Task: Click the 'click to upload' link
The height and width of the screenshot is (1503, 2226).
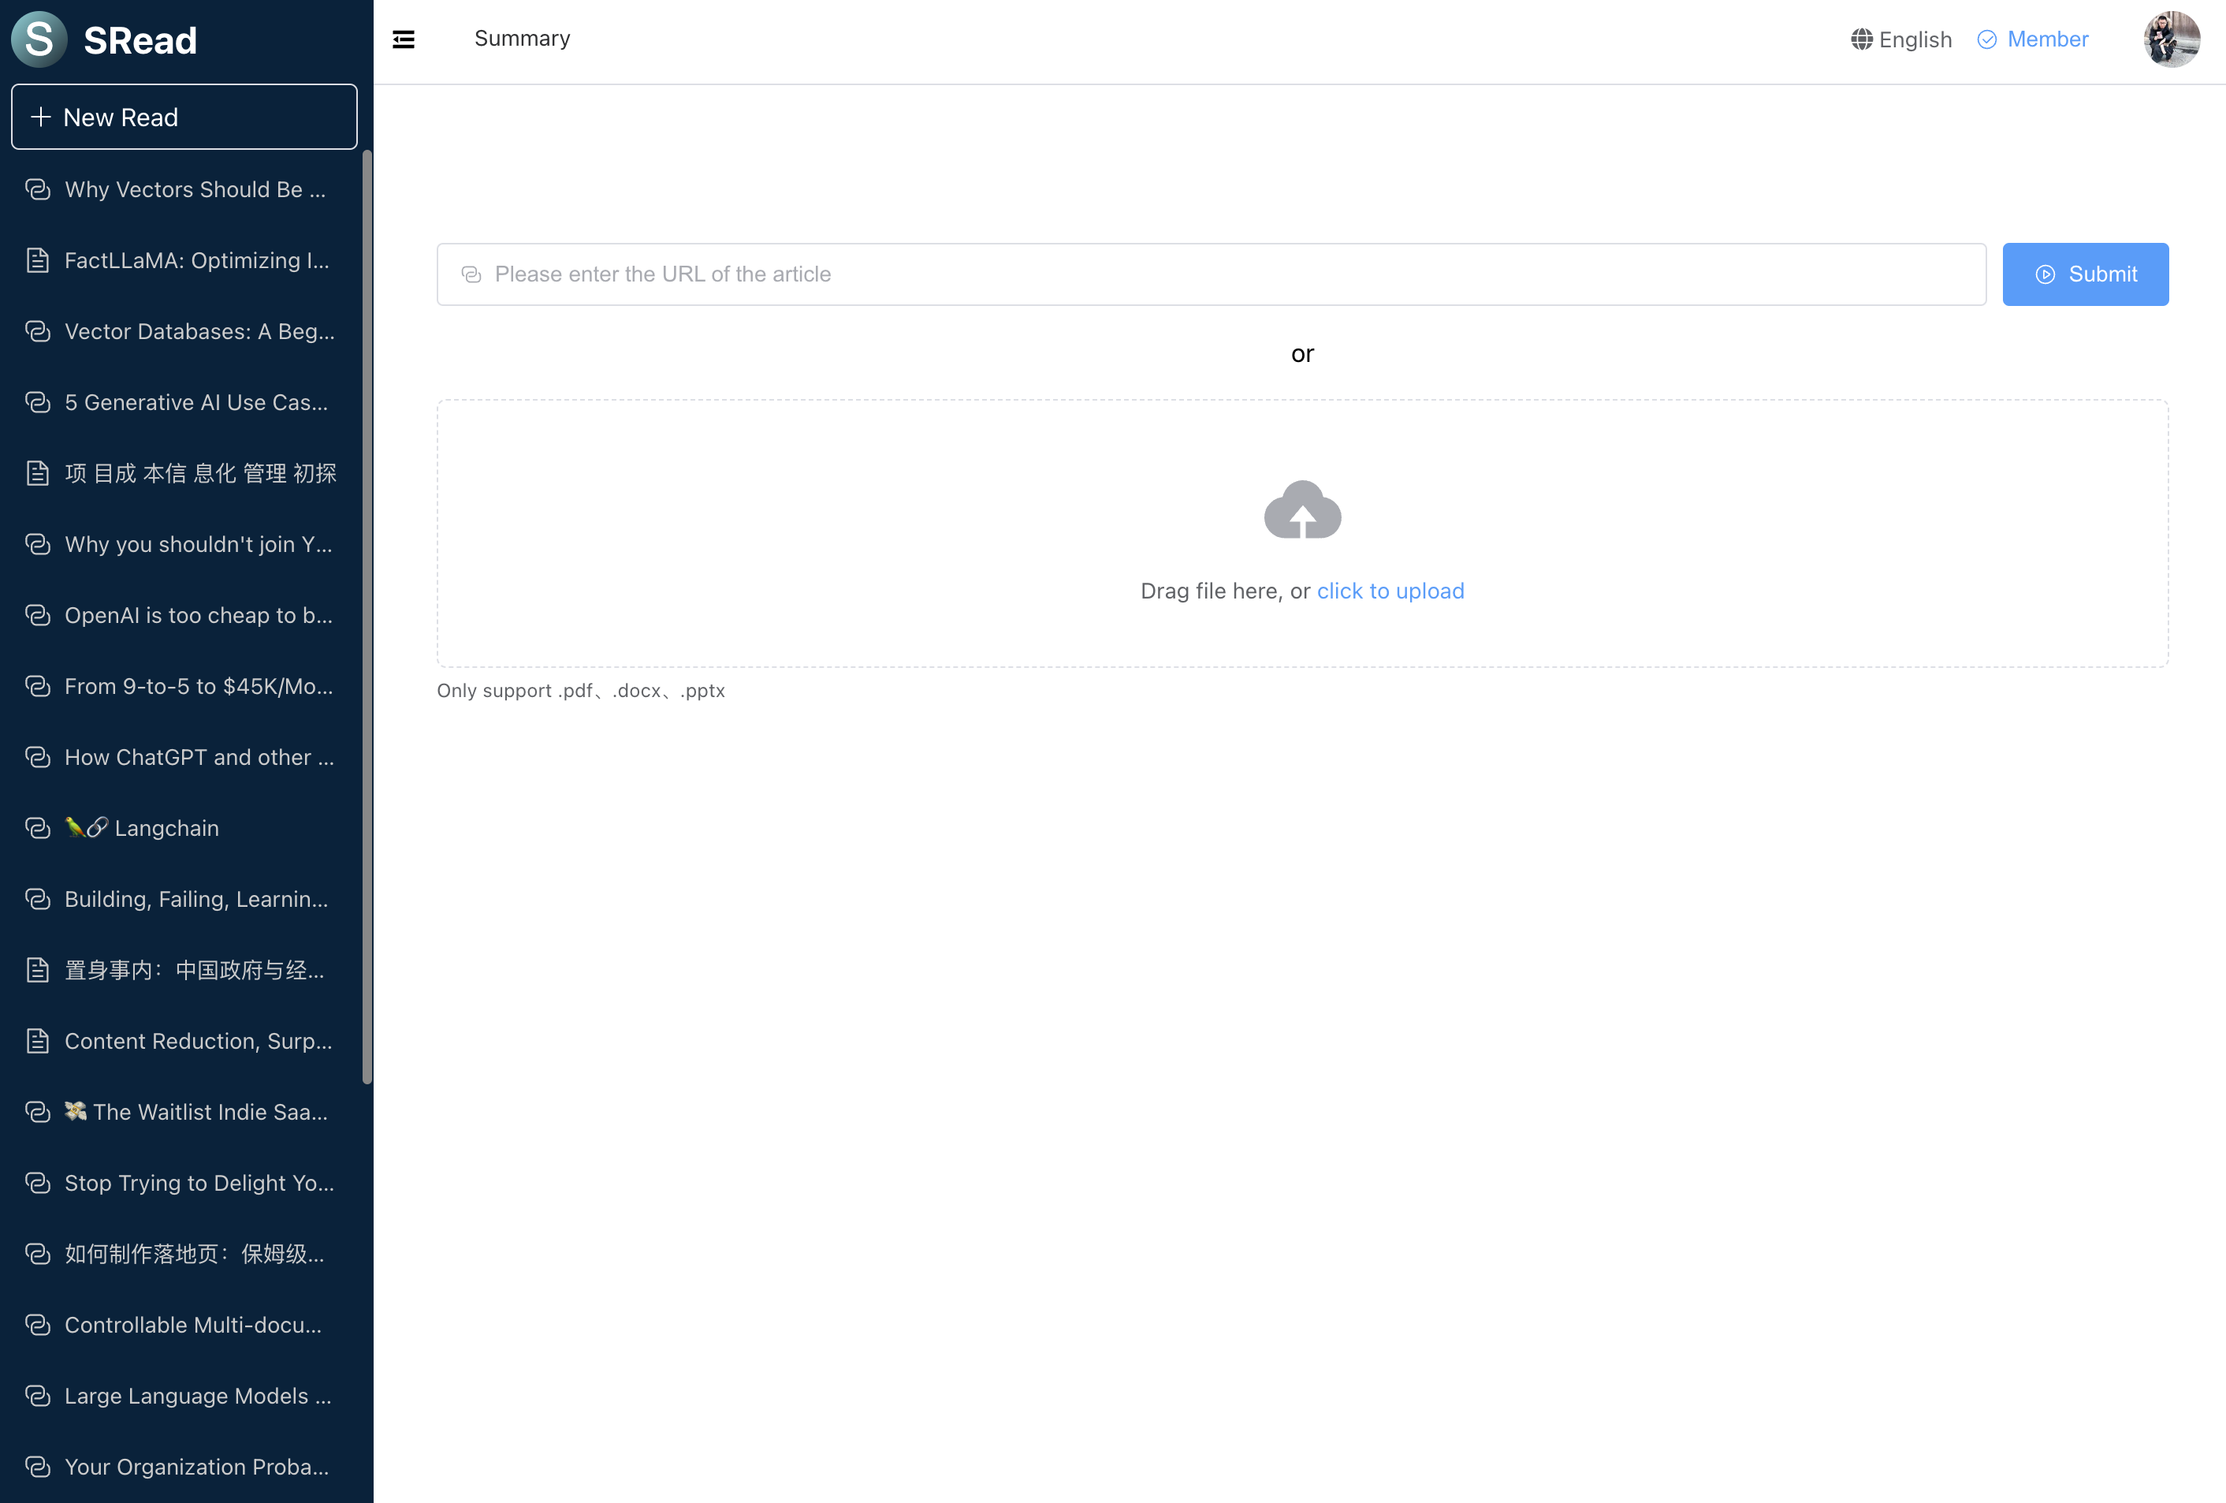Action: (x=1390, y=591)
